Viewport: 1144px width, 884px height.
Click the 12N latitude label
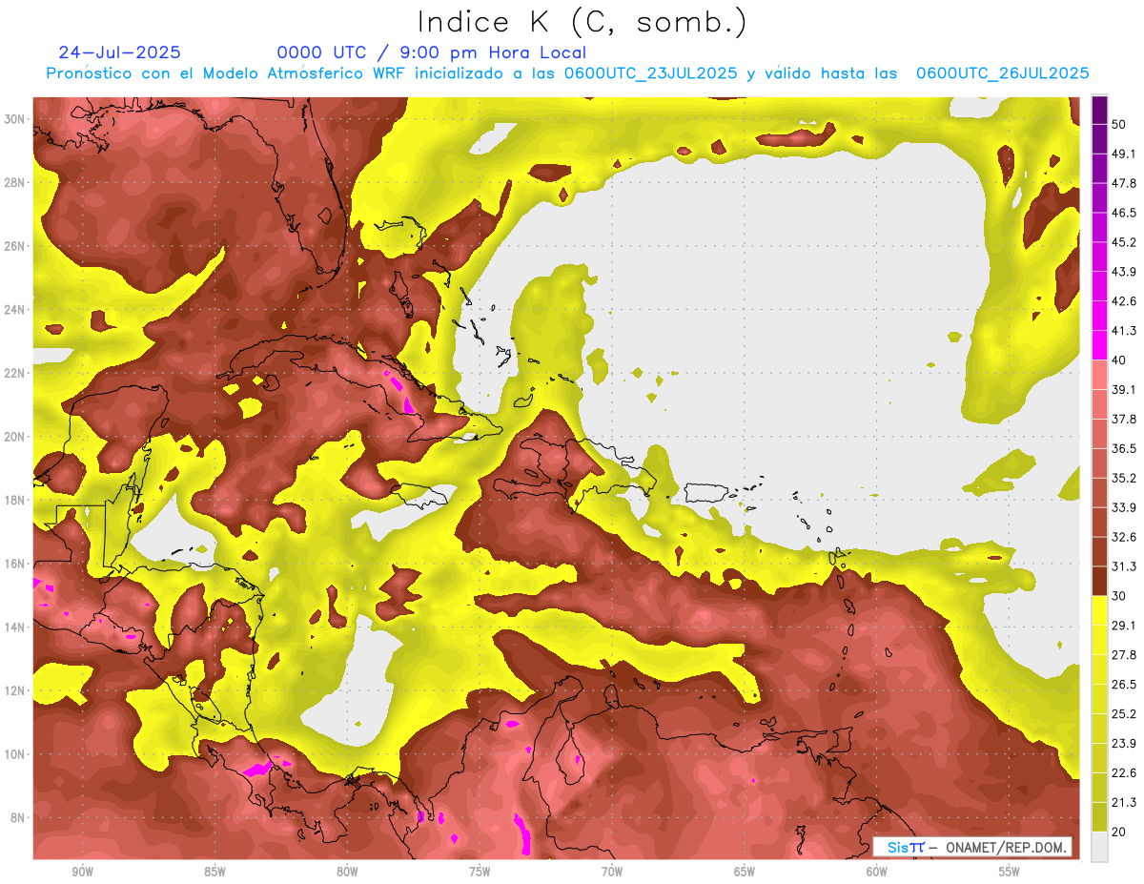click(14, 690)
